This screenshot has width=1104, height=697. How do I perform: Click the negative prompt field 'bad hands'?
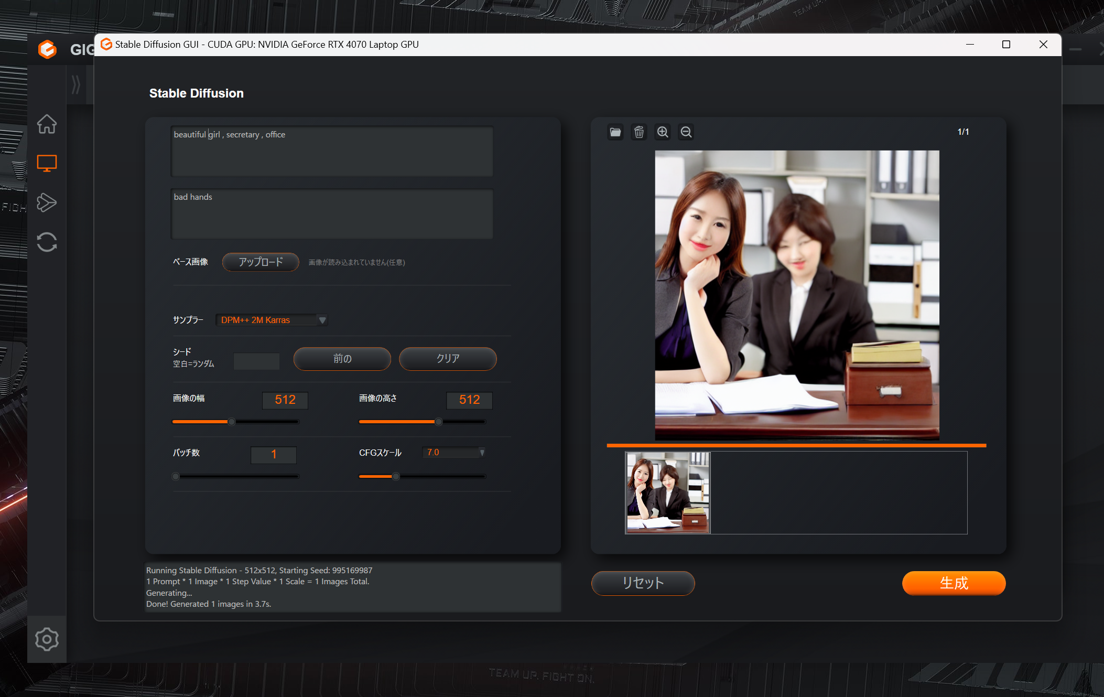[331, 213]
